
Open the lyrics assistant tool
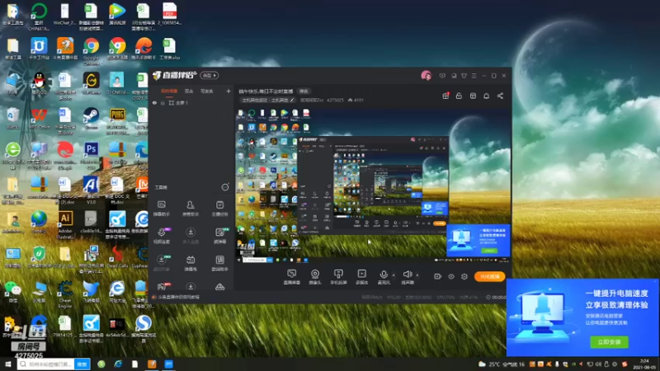pyautogui.click(x=219, y=263)
